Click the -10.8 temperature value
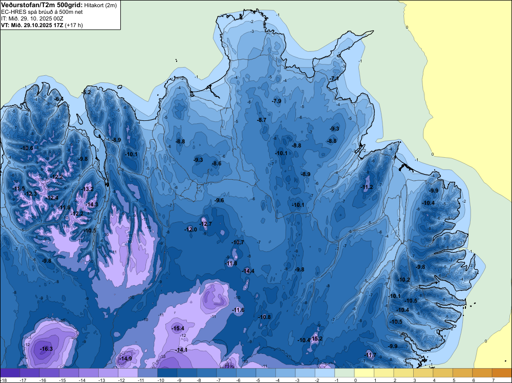The width and height of the screenshot is (512, 383). [x=265, y=317]
